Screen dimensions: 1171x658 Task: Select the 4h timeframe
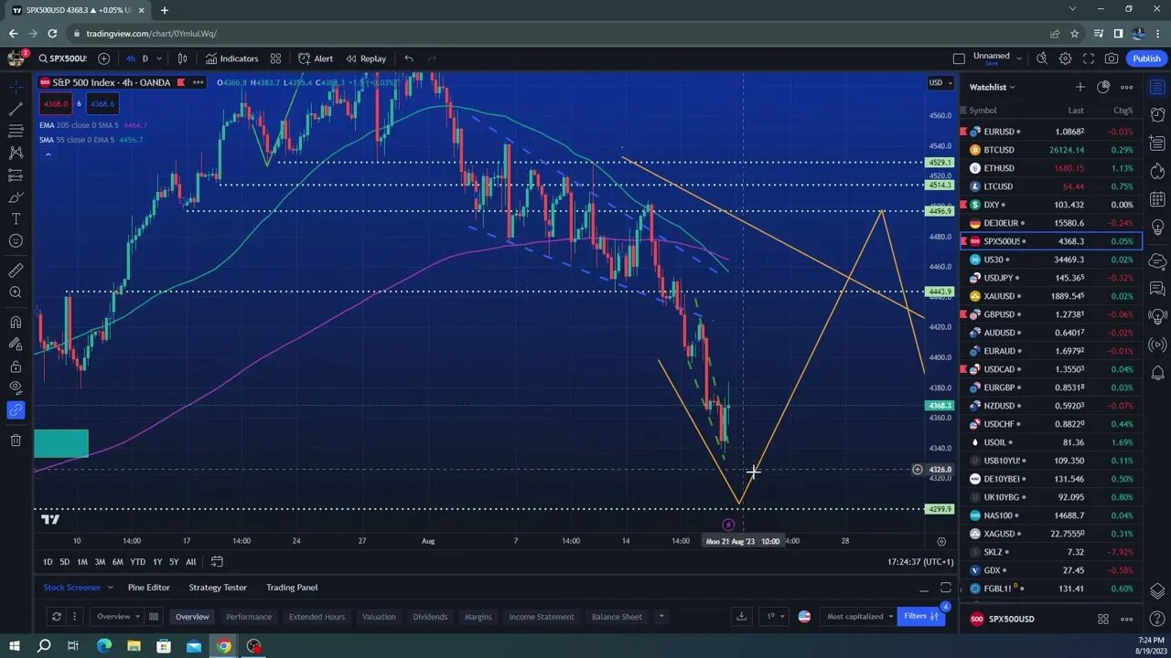point(130,58)
